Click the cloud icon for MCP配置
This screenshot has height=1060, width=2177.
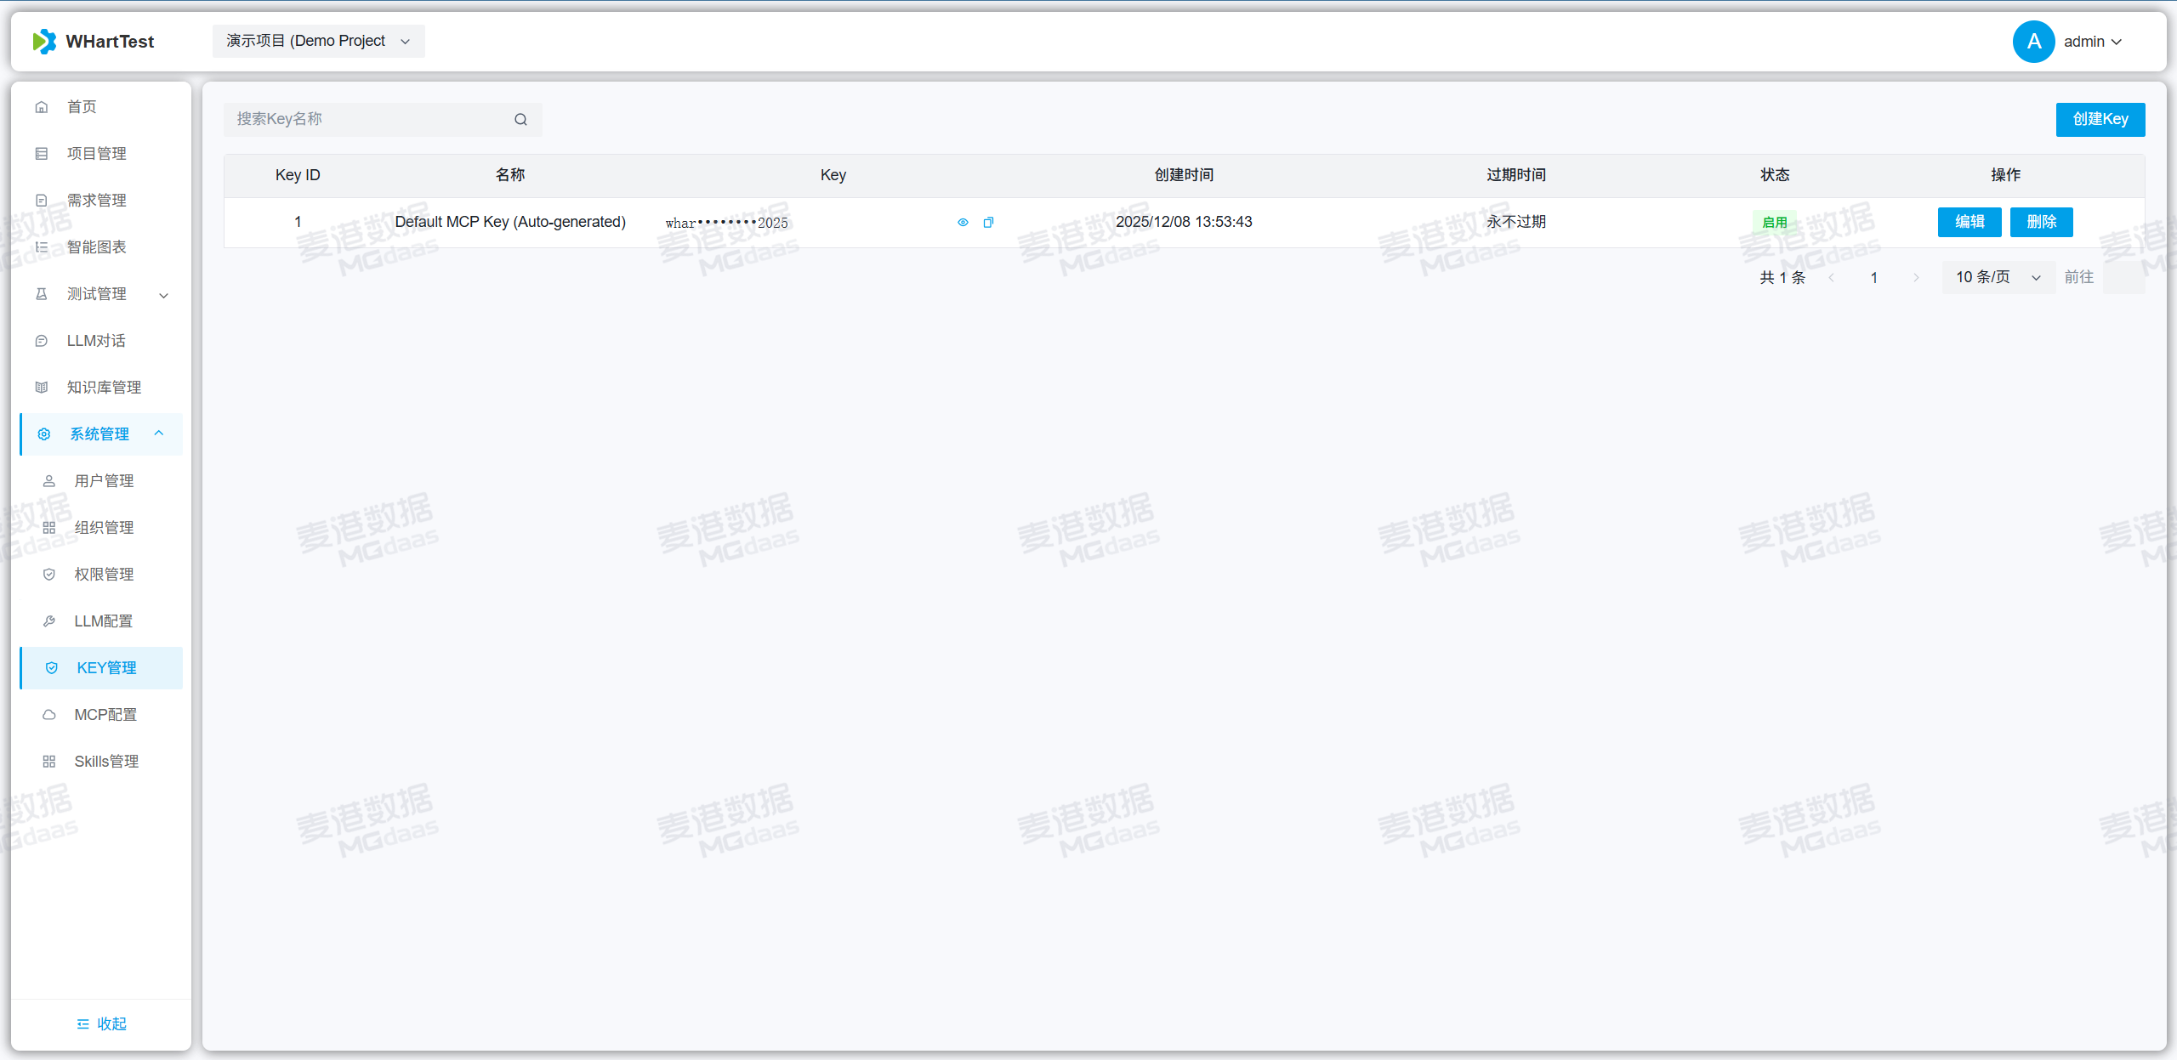point(49,715)
